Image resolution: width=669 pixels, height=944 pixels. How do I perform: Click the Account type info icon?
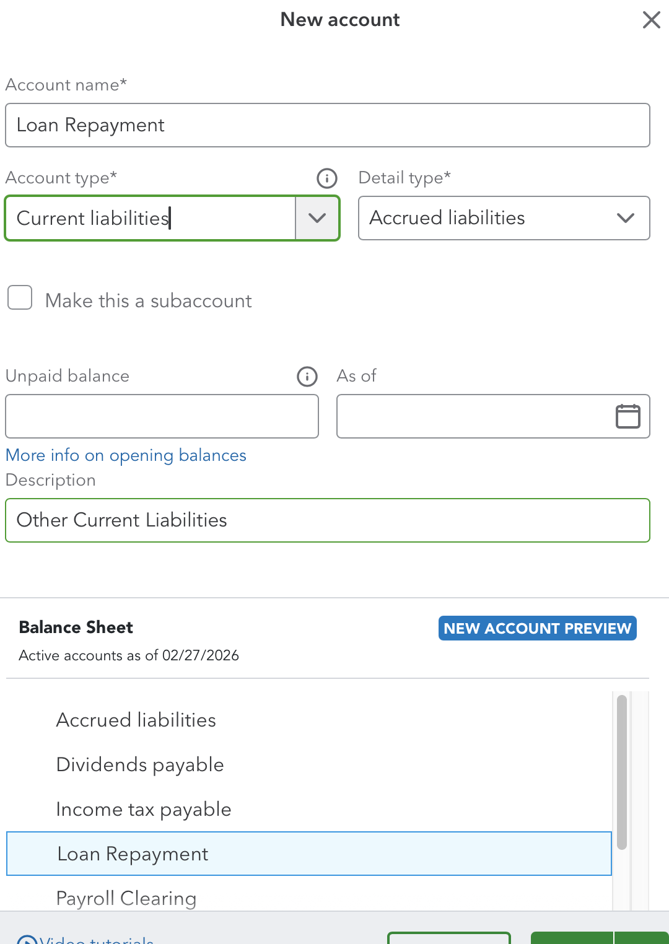326,178
